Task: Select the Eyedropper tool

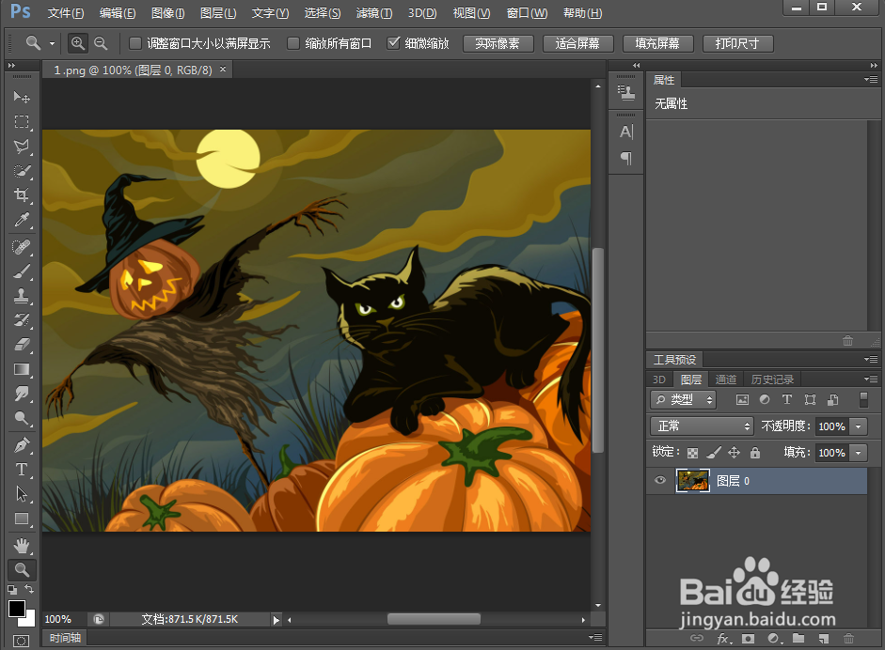Action: click(x=22, y=220)
